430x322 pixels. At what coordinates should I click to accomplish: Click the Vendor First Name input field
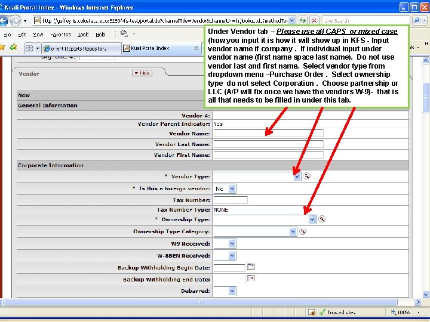pyautogui.click(x=268, y=154)
